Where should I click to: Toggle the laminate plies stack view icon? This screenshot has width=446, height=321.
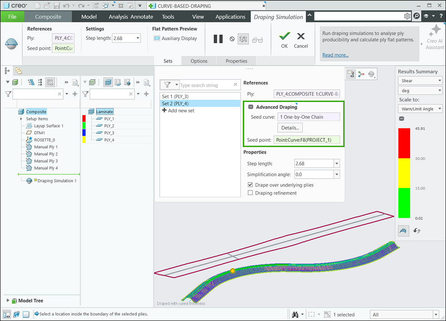(108, 82)
